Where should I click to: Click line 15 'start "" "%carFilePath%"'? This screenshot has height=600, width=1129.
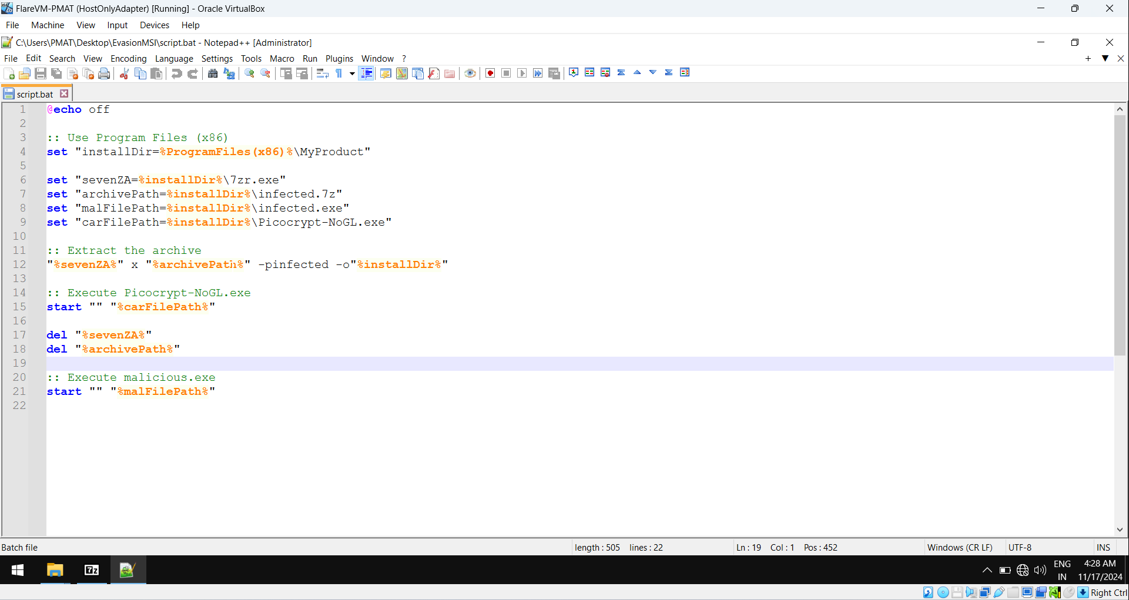131,307
